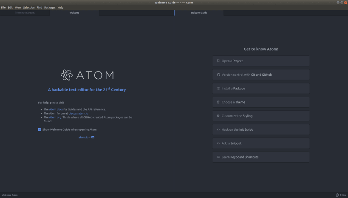Screen dimensions: 348x198
Task: Click the code icon beside Add a Snippet
Action: (218, 143)
